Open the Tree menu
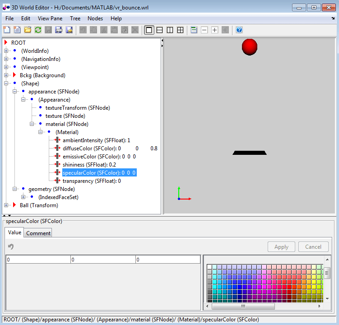This screenshot has height=325, width=339. pyautogui.click(x=75, y=19)
